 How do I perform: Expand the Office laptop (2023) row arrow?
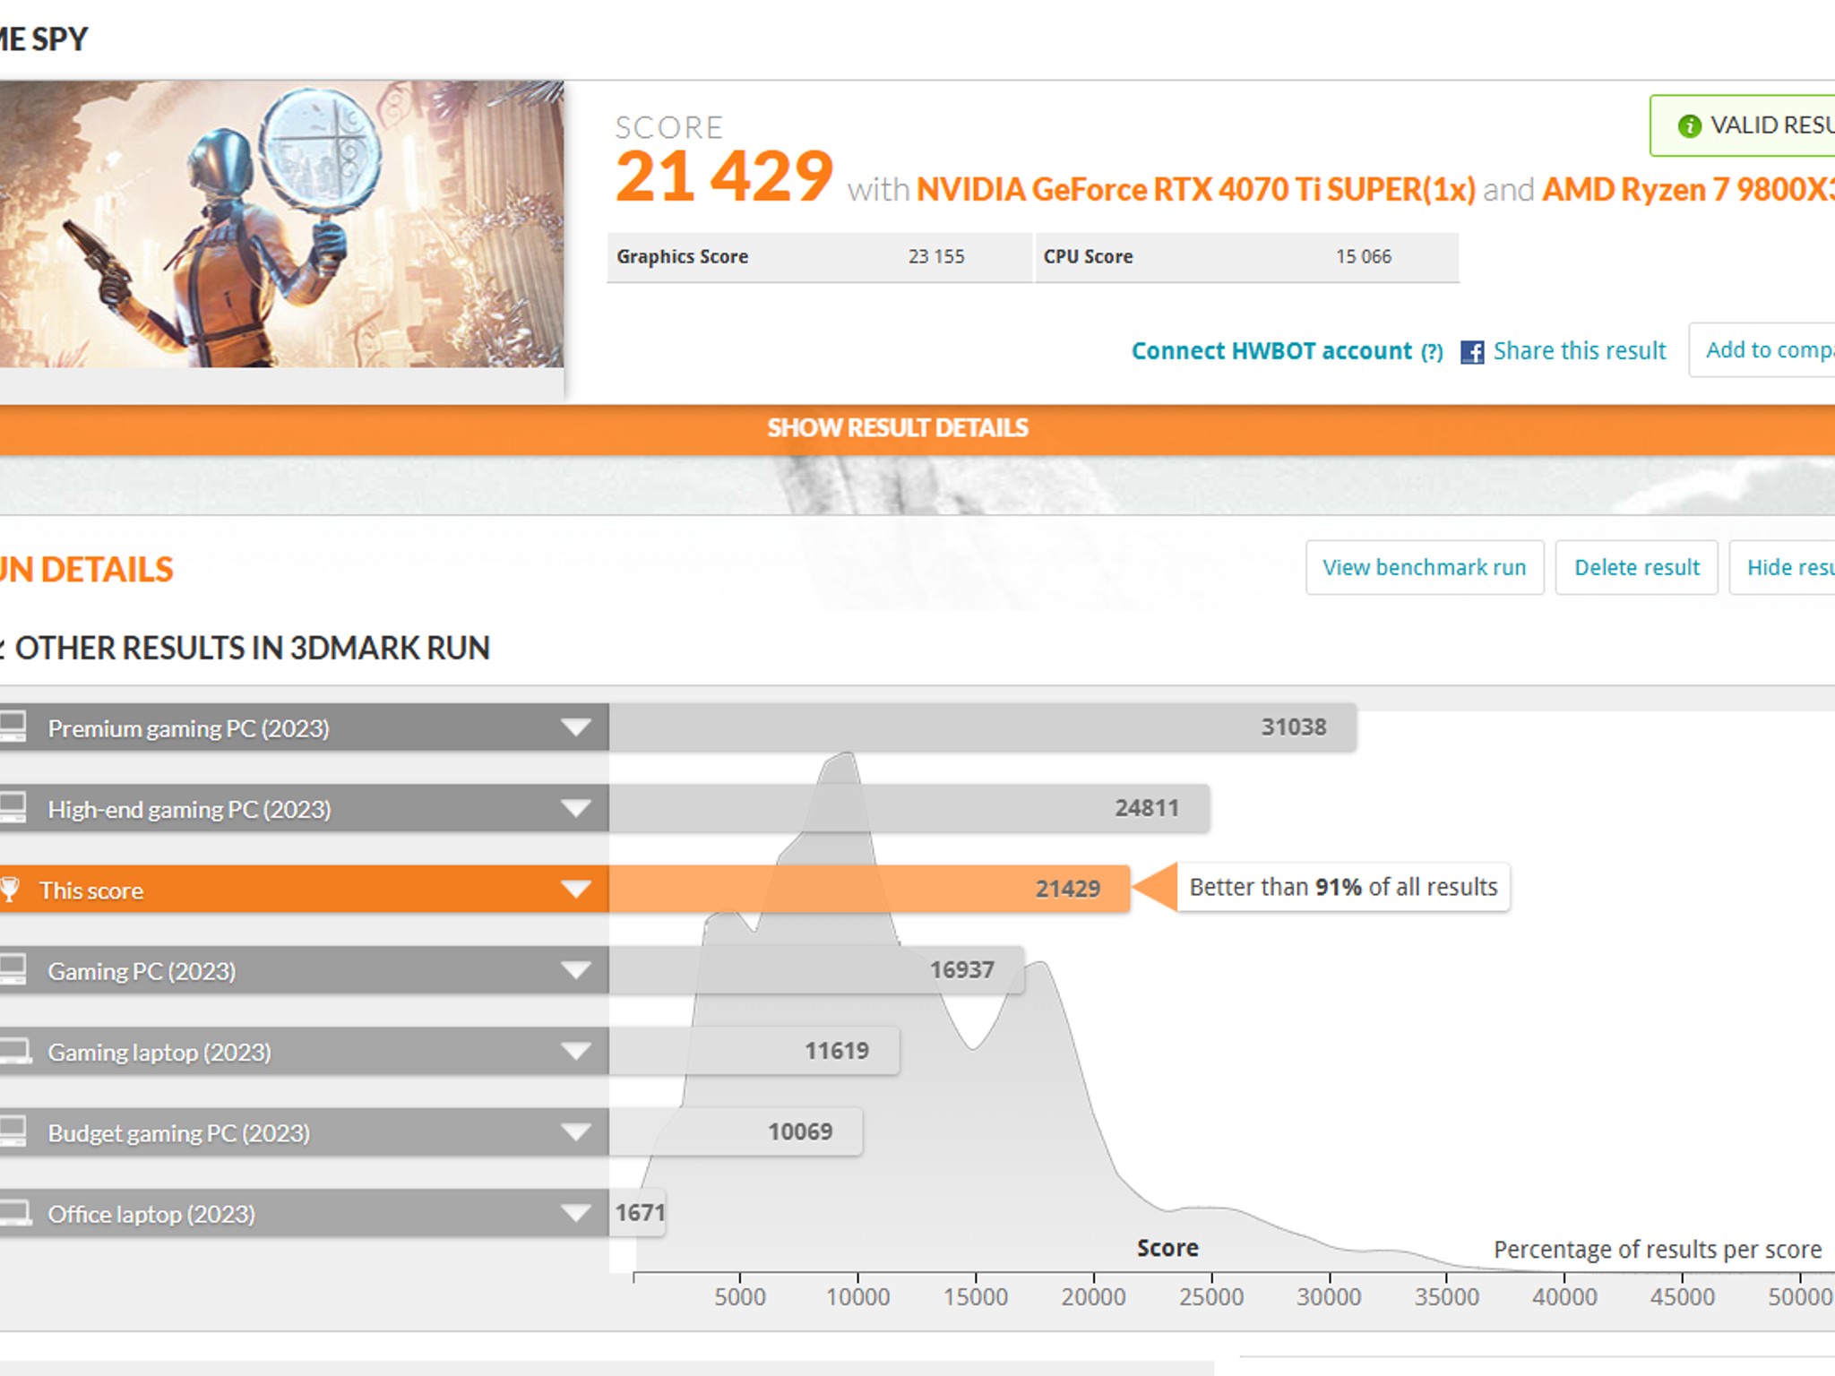pos(575,1213)
